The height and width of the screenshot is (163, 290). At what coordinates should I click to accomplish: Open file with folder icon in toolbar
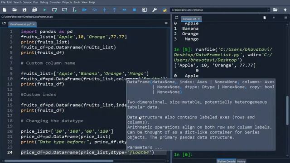(x=14, y=10)
